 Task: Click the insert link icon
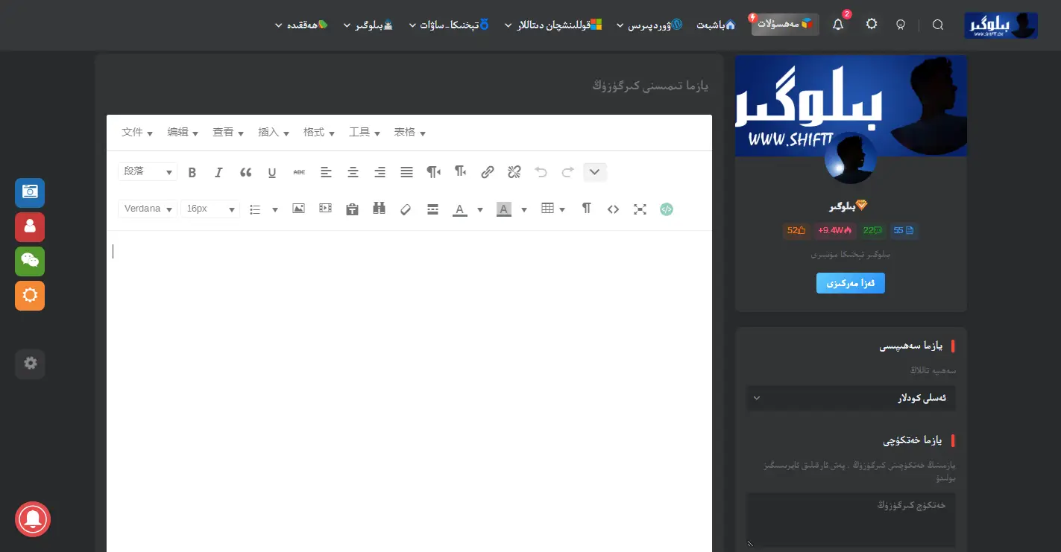tap(487, 172)
